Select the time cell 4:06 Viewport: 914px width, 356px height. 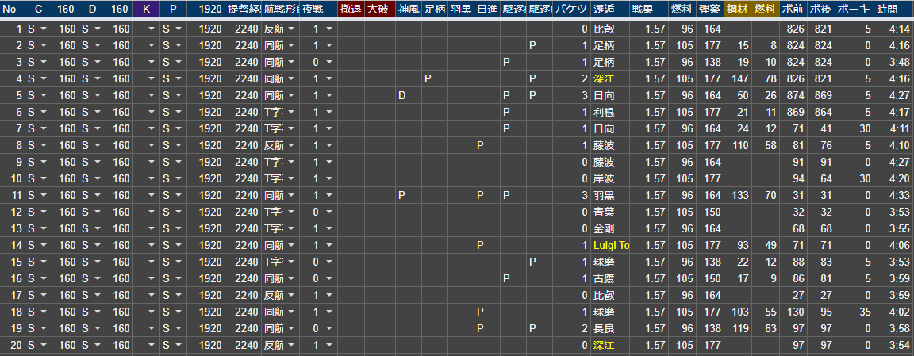point(893,245)
